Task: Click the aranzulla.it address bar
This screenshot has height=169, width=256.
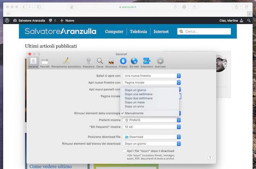Action: 128,7
